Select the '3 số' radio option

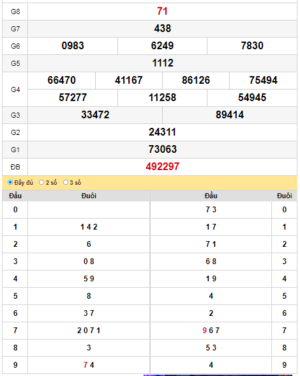tap(66, 182)
